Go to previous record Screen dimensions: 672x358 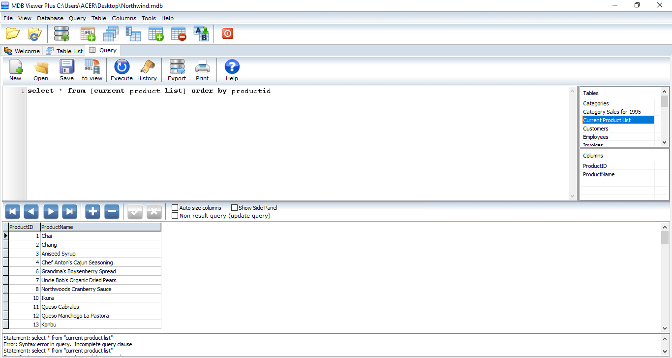(31, 212)
